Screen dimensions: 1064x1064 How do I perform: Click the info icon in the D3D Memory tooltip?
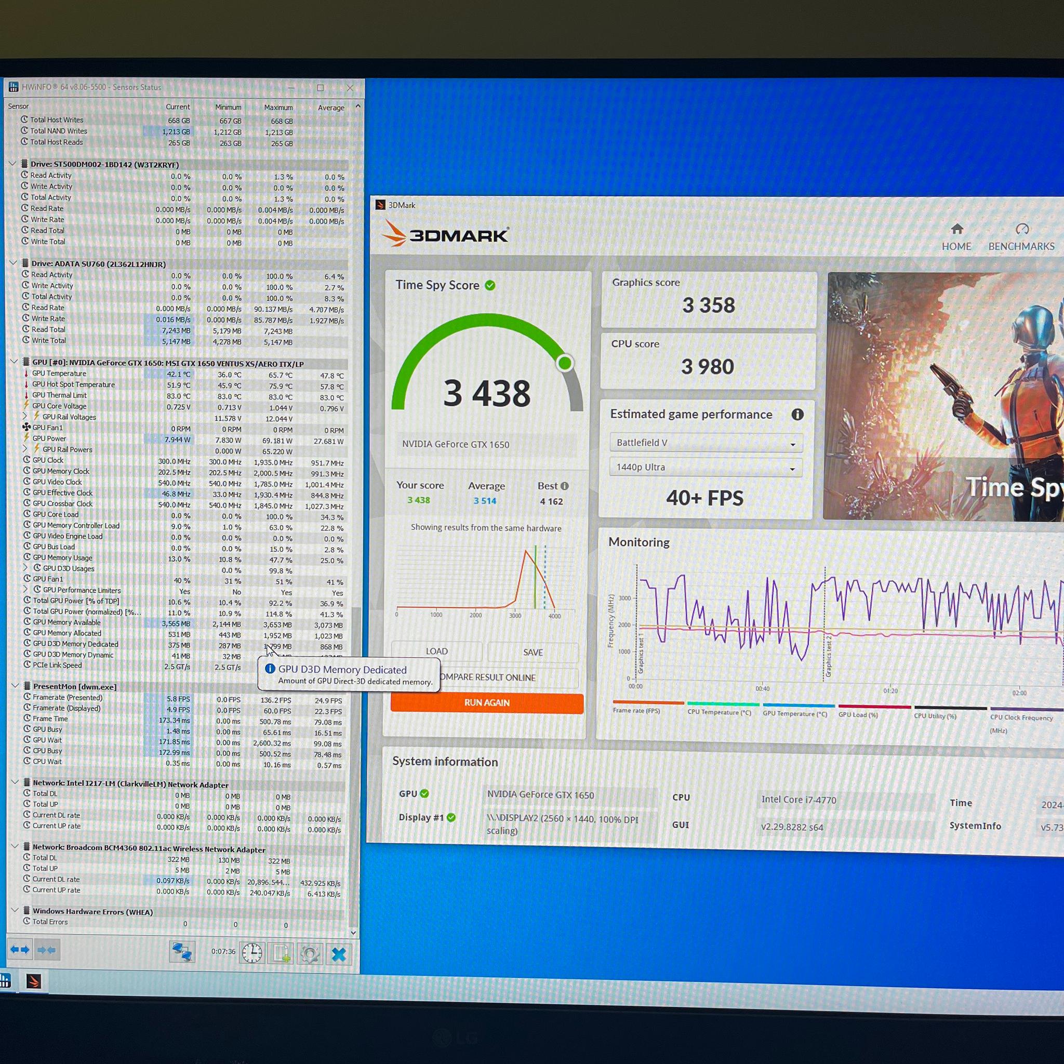pyautogui.click(x=270, y=669)
